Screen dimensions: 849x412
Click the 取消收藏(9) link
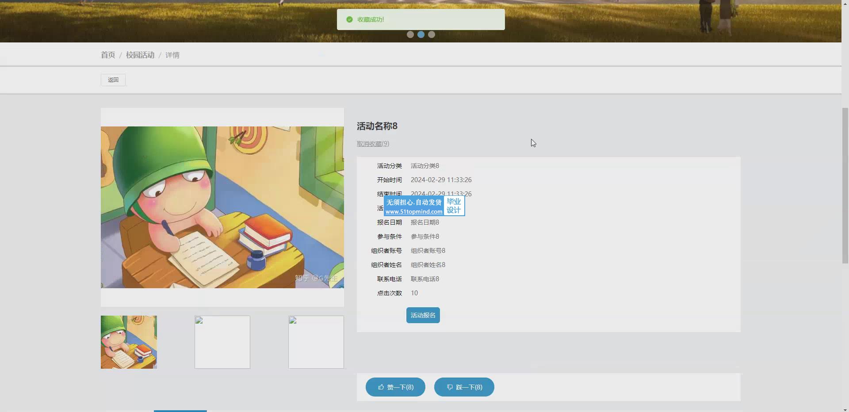point(373,144)
